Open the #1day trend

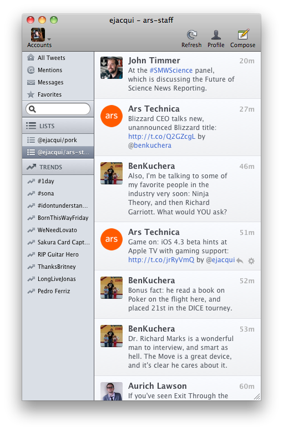point(58,181)
